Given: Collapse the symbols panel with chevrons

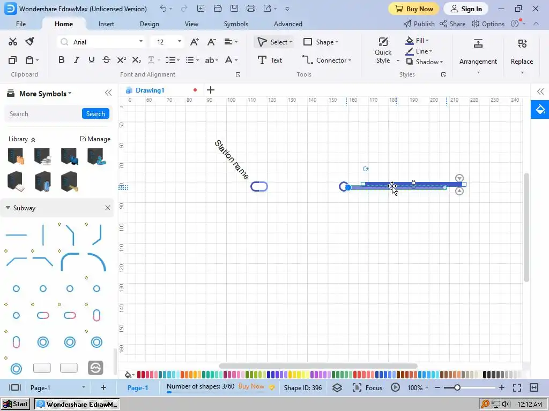Looking at the screenshot, I should [108, 93].
